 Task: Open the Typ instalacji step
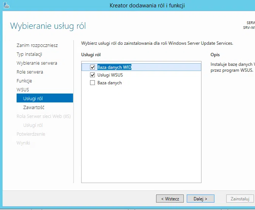[29, 54]
